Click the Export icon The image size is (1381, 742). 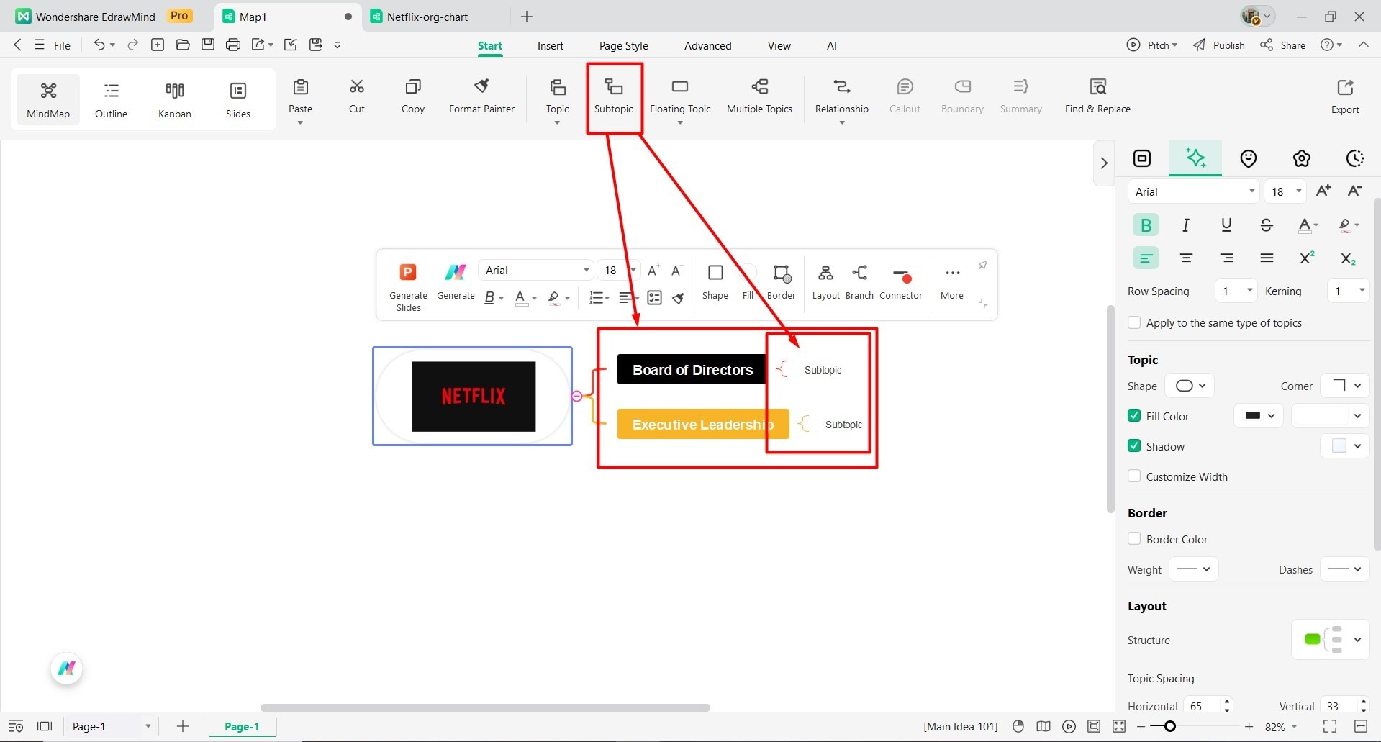click(1345, 96)
